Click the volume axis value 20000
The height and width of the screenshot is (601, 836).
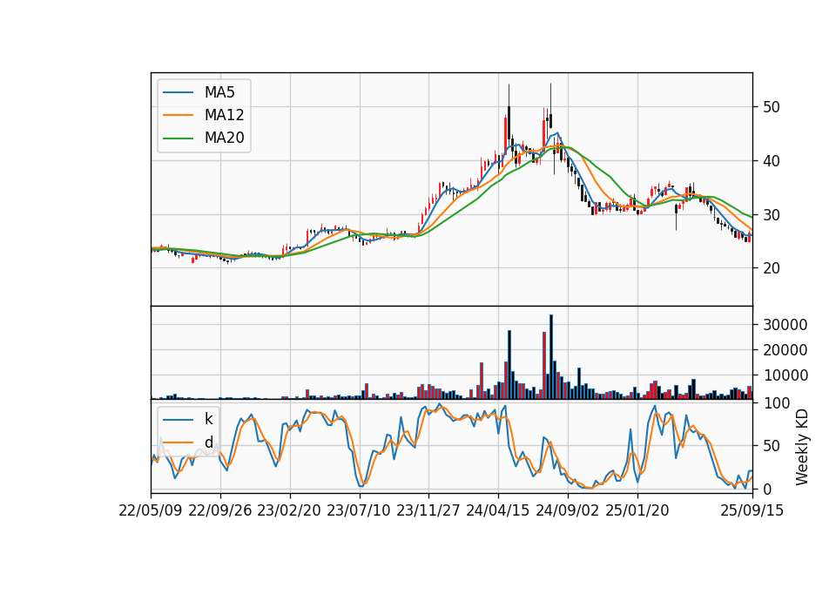click(x=785, y=350)
